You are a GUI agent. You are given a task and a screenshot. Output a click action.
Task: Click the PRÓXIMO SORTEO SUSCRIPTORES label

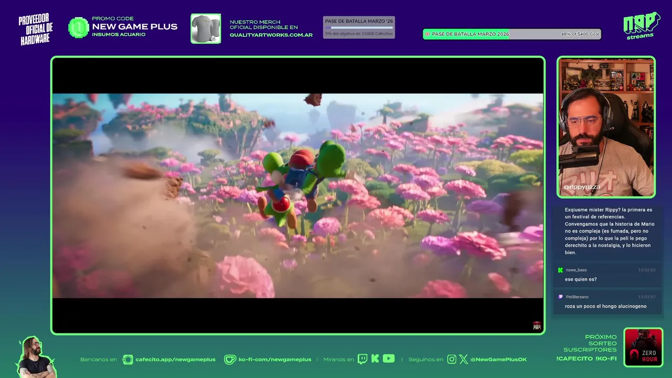click(590, 343)
